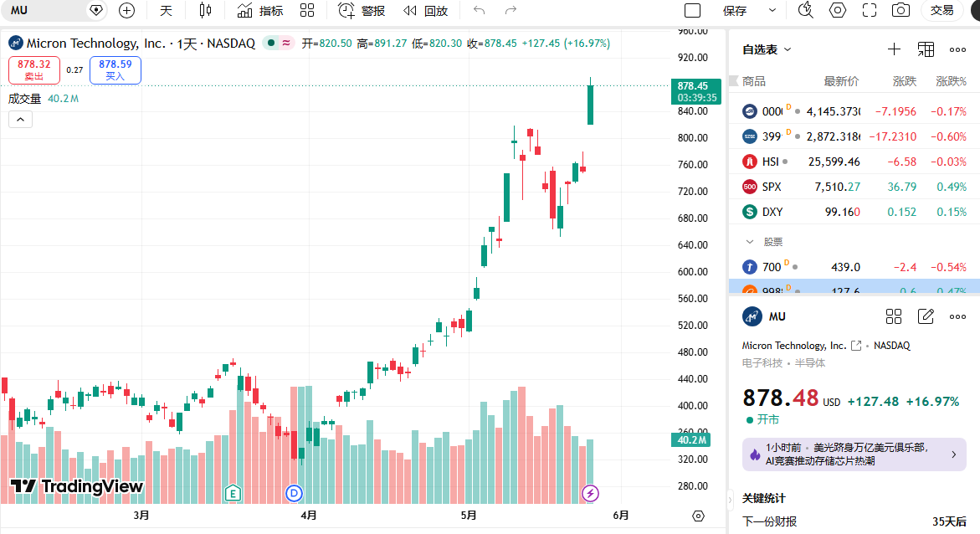Image resolution: width=980 pixels, height=534 pixels.
Task: Click the 878.59 买入 buy button
Action: [115, 70]
